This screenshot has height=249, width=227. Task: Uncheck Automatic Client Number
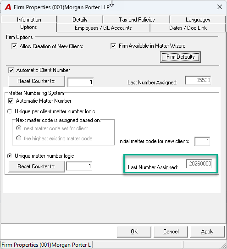tap(11, 70)
